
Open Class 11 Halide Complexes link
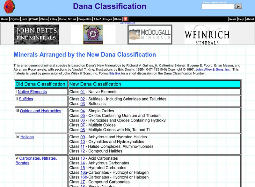pos(83,146)
